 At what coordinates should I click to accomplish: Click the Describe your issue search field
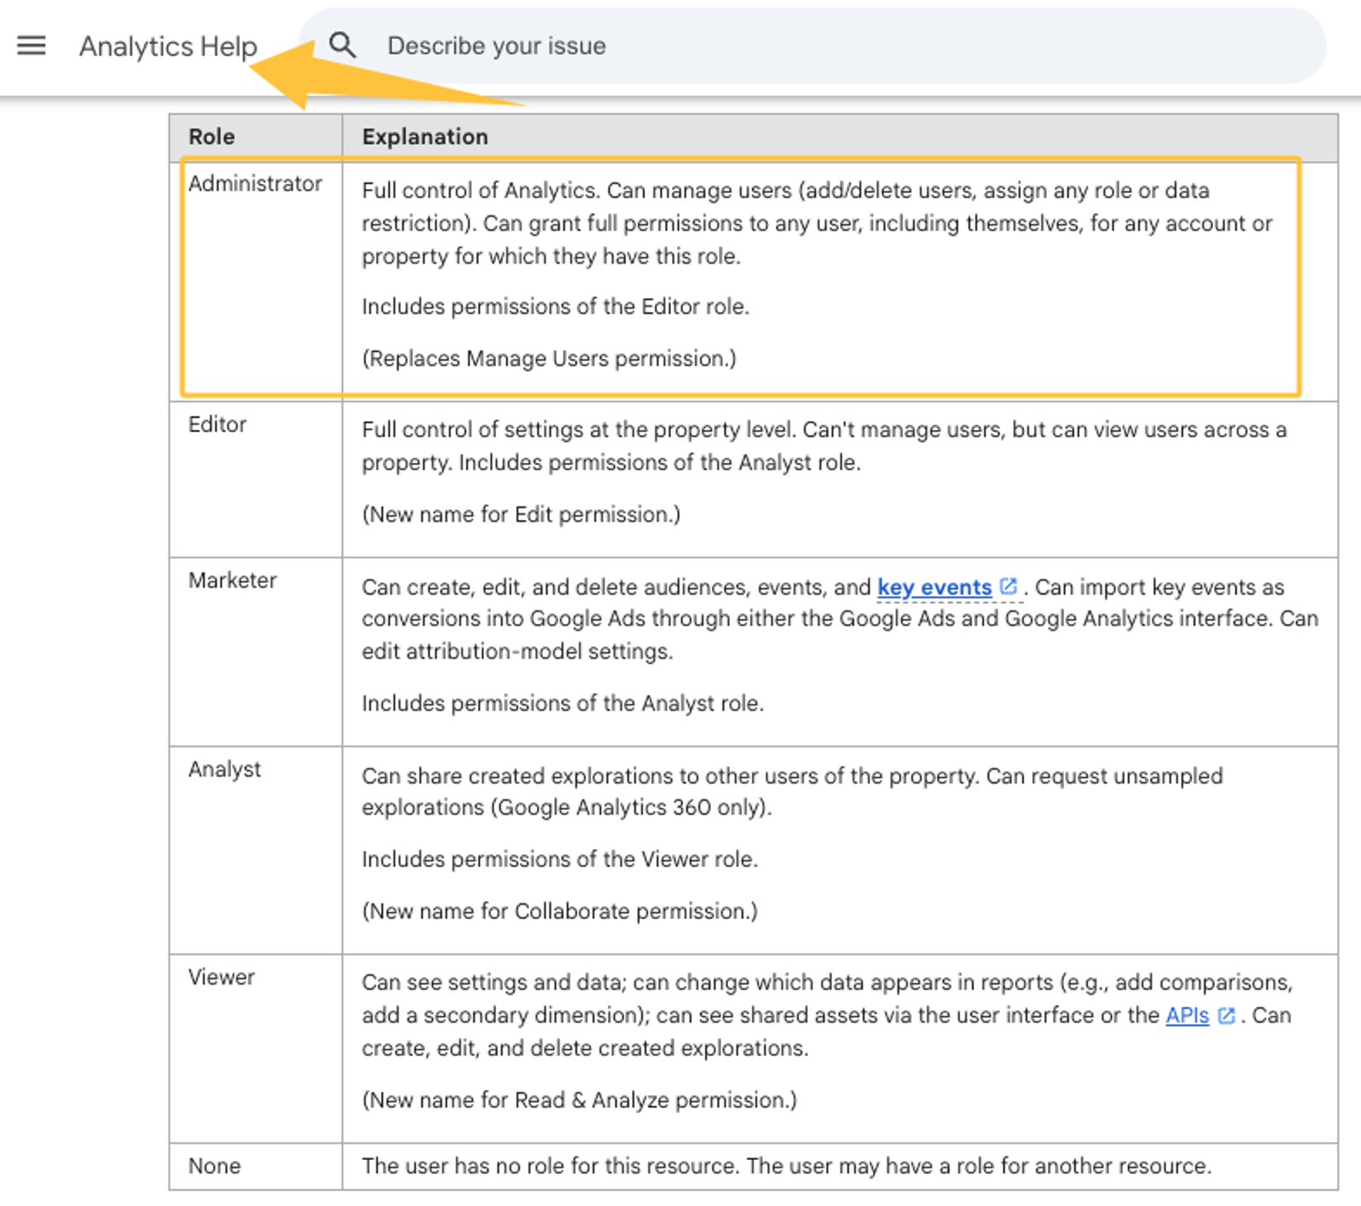pos(812,46)
